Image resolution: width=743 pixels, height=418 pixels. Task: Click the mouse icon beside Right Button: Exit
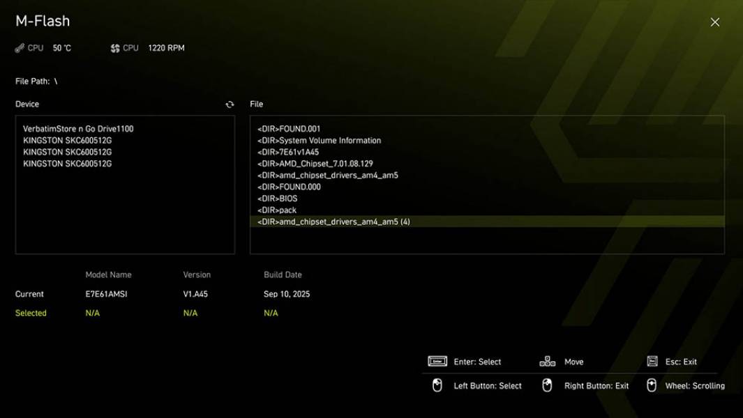548,385
